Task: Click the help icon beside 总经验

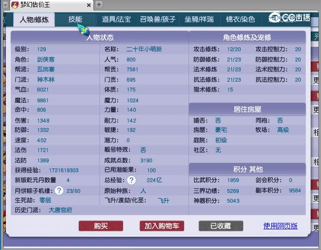Action: coord(131,180)
